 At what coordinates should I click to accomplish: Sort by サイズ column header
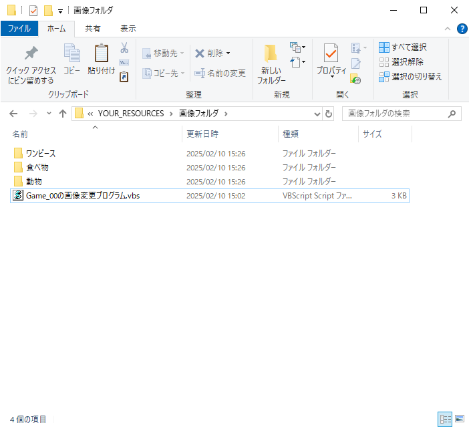pos(372,134)
